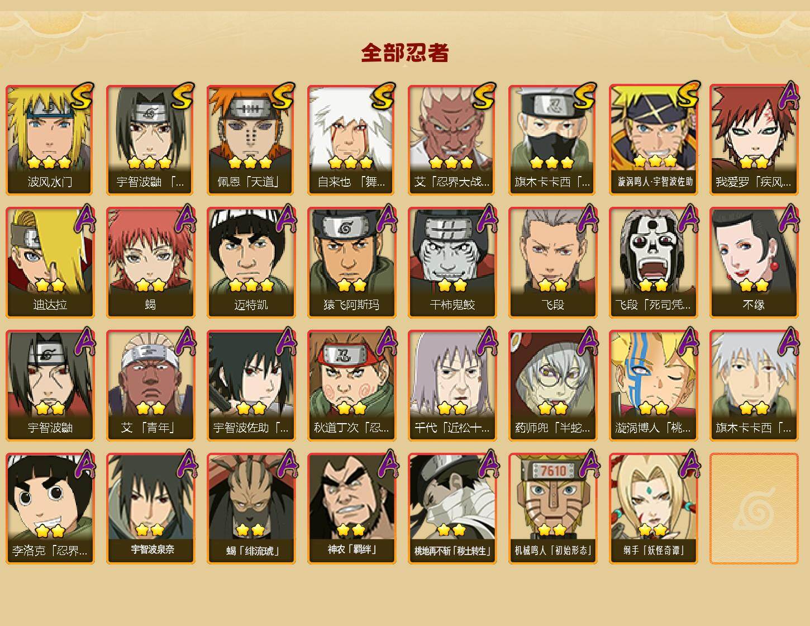Select the 漩涡鸣人·宇智波佐助 S-rank card
The height and width of the screenshot is (626, 810).
pyautogui.click(x=654, y=140)
